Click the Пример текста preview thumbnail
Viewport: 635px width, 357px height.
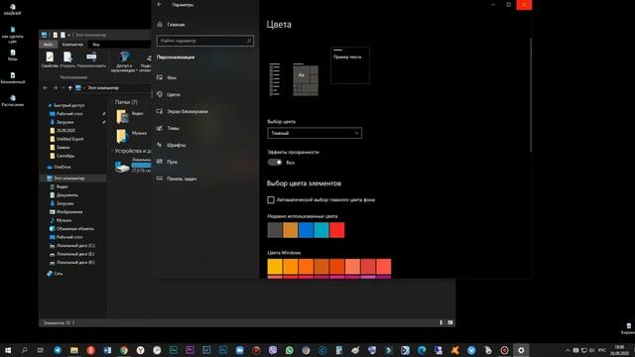pos(350,65)
